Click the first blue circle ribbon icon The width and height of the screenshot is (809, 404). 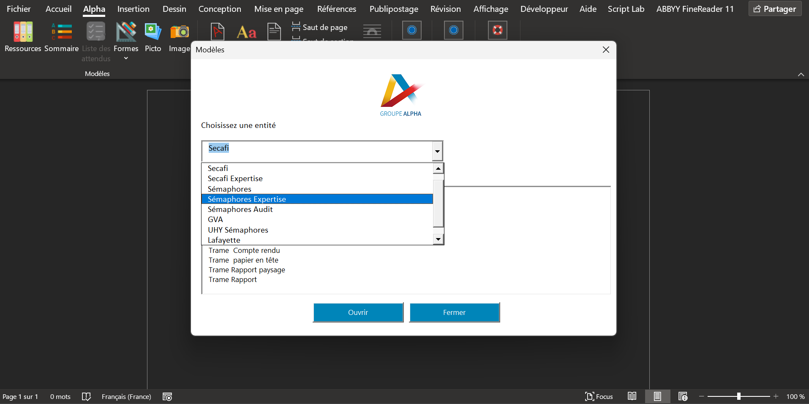coord(412,30)
